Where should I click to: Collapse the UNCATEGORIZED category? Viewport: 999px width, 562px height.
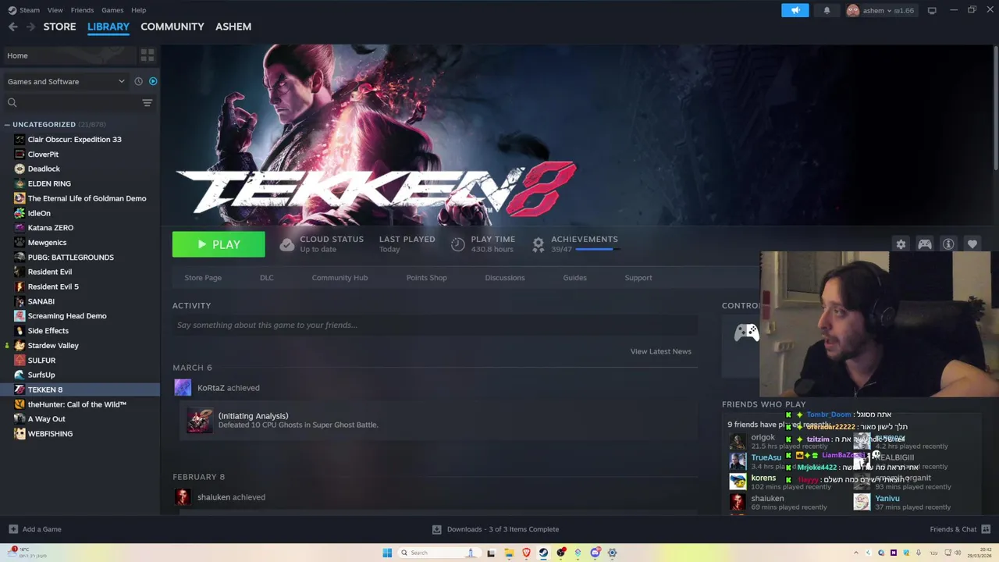point(7,124)
